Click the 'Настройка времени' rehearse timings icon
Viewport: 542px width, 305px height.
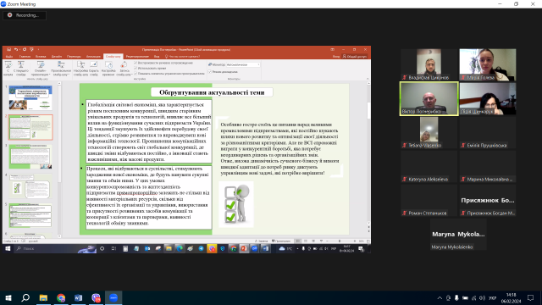tap(108, 69)
